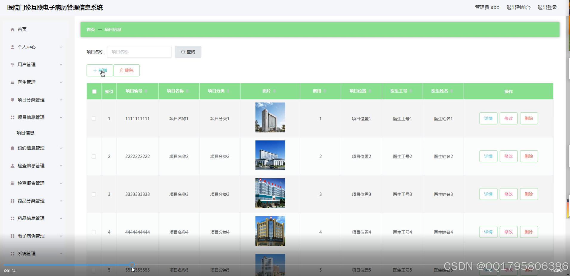Open the hospital image in row 3
Screen dimensions: 570x276
[x=270, y=193]
